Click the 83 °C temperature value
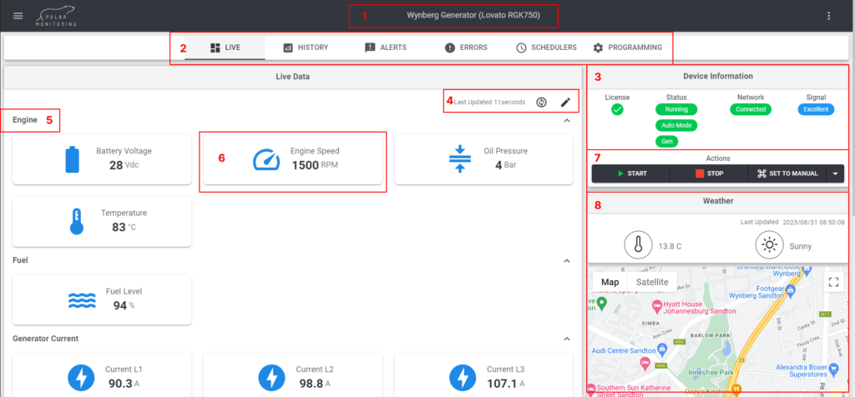The width and height of the screenshot is (855, 397). click(x=124, y=227)
